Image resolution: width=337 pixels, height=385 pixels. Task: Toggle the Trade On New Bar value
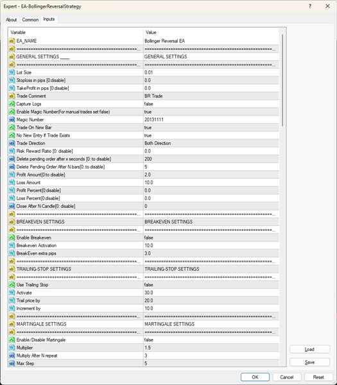click(211, 128)
